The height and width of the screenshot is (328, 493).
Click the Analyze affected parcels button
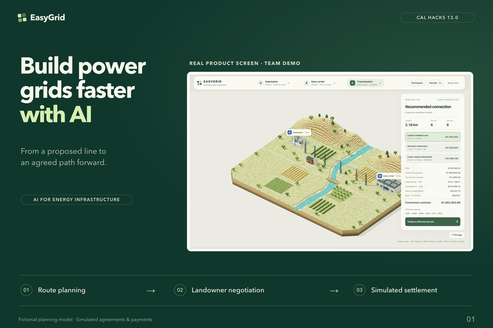tap(432, 222)
